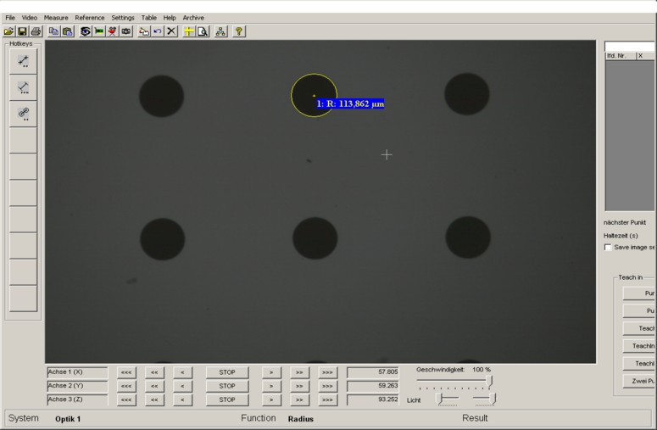Viewport: 657px width, 430px height.
Task: Click the <<< button for Achse 3 (Z)
Action: 126,399
